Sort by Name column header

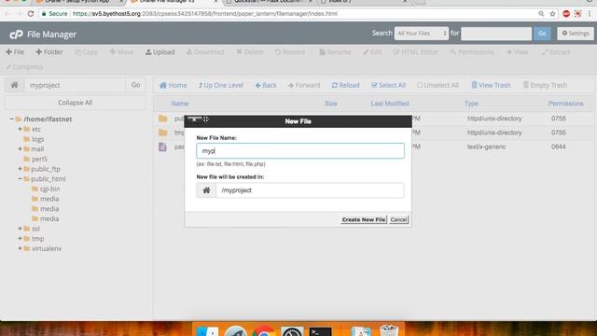(x=180, y=104)
